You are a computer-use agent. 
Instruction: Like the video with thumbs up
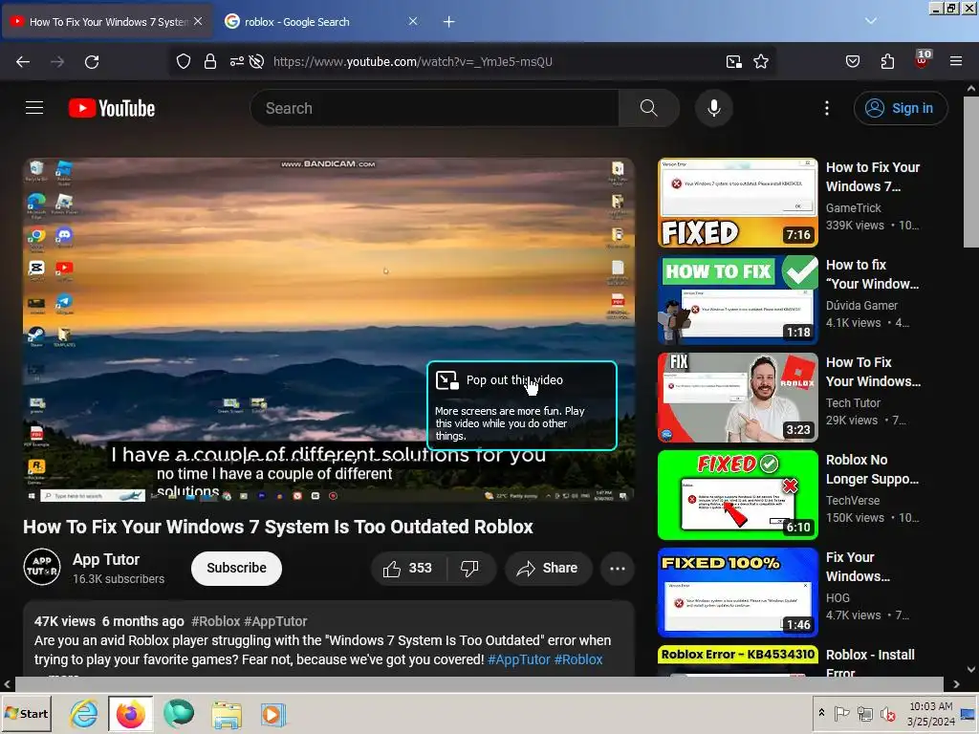tap(407, 569)
